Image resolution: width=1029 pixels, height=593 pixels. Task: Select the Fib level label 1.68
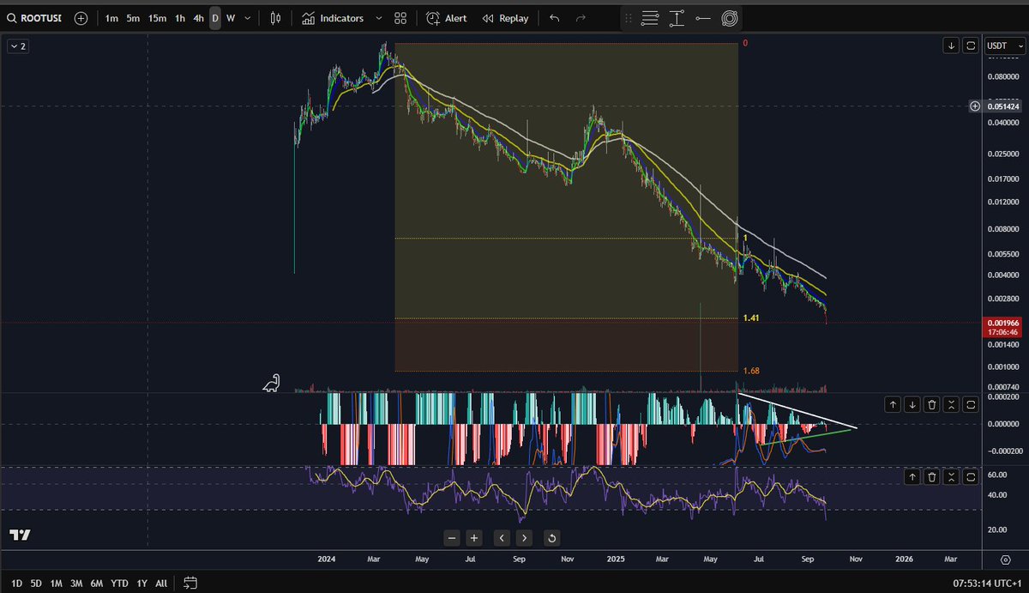coord(751,371)
